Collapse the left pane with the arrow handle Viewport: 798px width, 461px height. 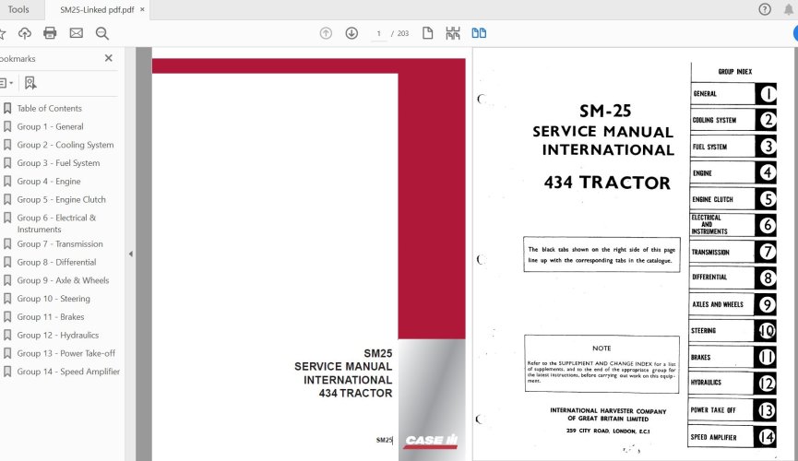130,254
